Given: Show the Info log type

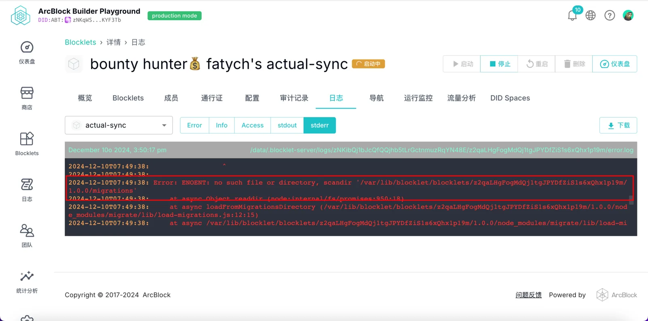Looking at the screenshot, I should pyautogui.click(x=222, y=125).
